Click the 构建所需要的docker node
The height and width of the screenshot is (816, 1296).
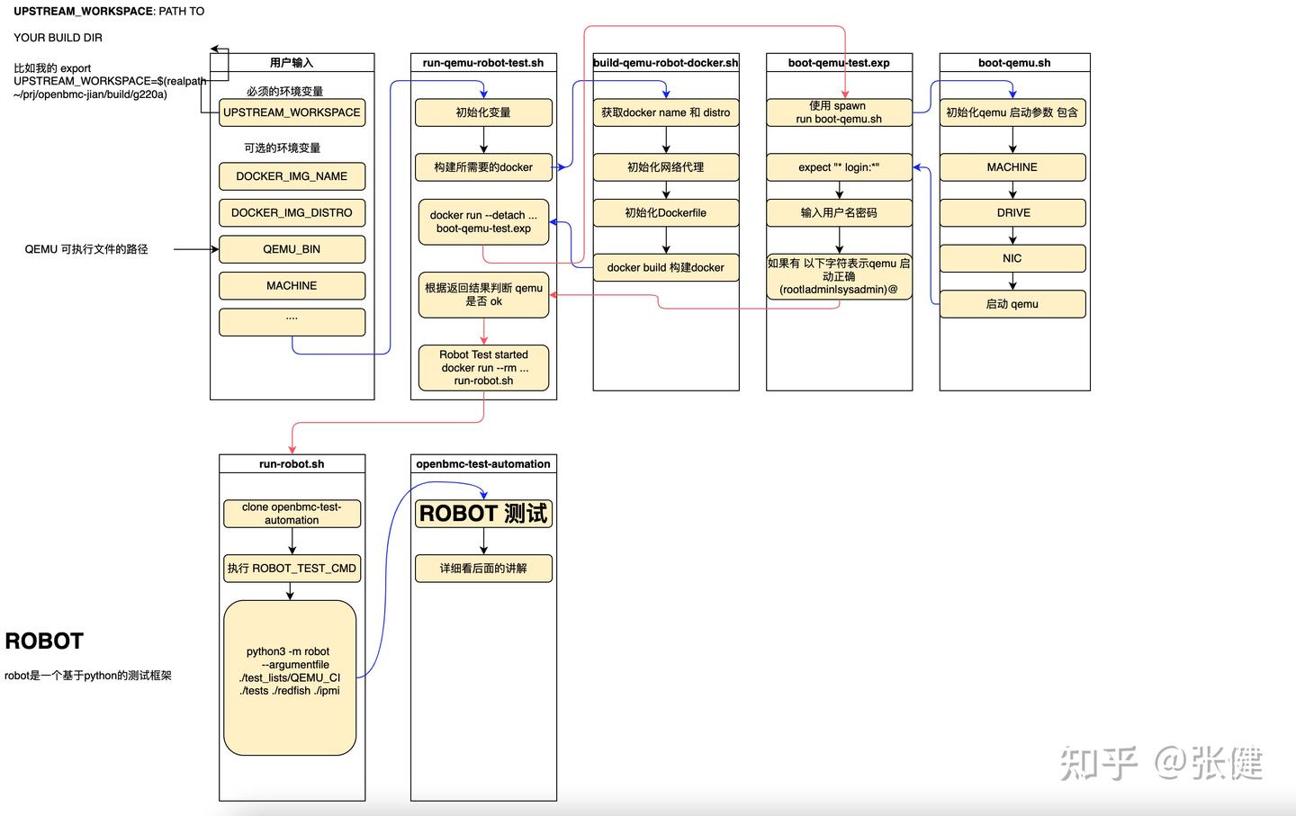[483, 167]
